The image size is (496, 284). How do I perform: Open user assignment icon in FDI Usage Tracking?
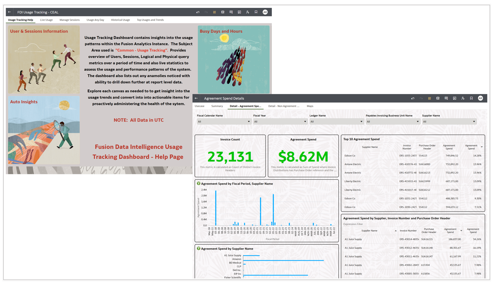(x=247, y=12)
